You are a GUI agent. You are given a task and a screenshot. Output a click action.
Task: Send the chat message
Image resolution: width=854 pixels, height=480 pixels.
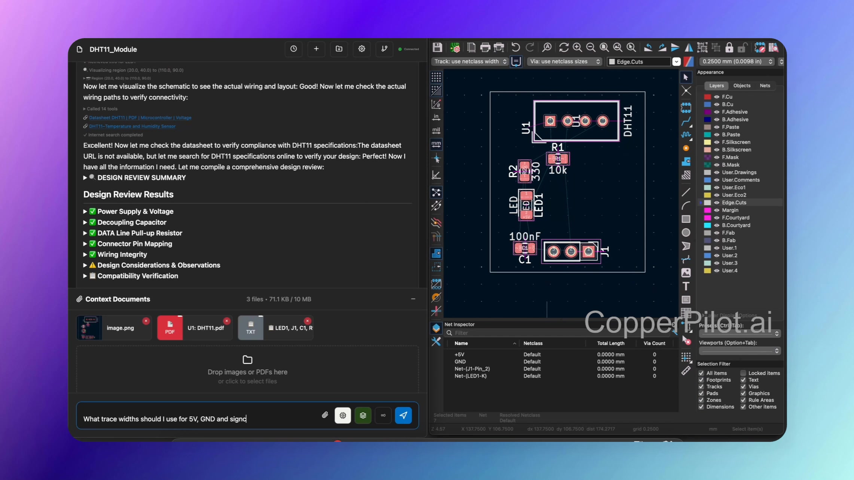click(403, 415)
